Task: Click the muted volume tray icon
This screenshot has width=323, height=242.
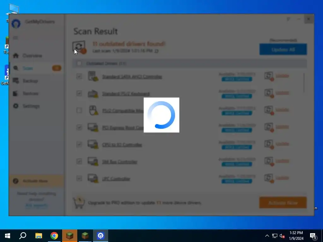Action: click(x=282, y=236)
